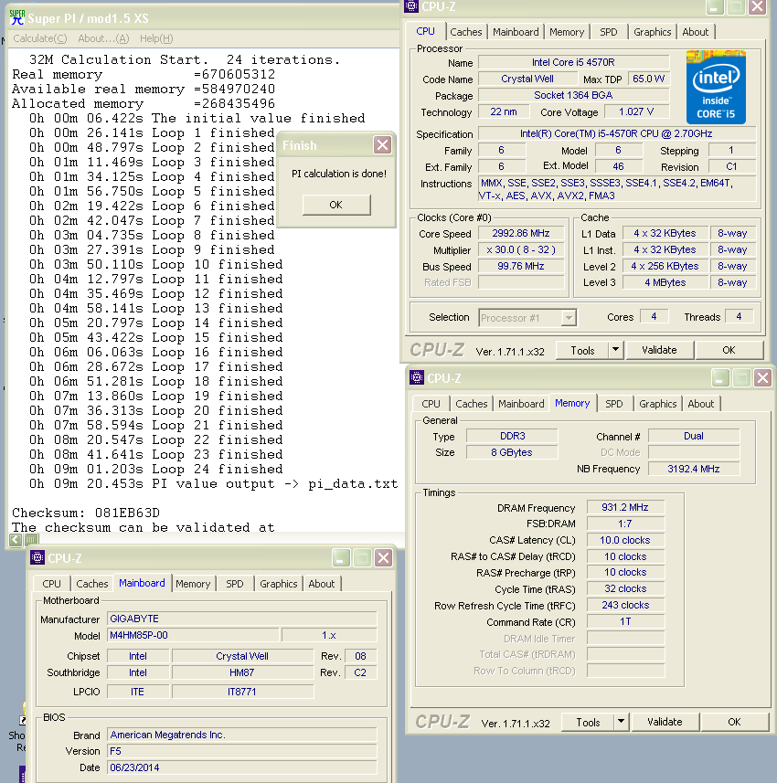Click Tools button in top CPU-Z window
Screen dimensions: 777x783
[x=582, y=351]
